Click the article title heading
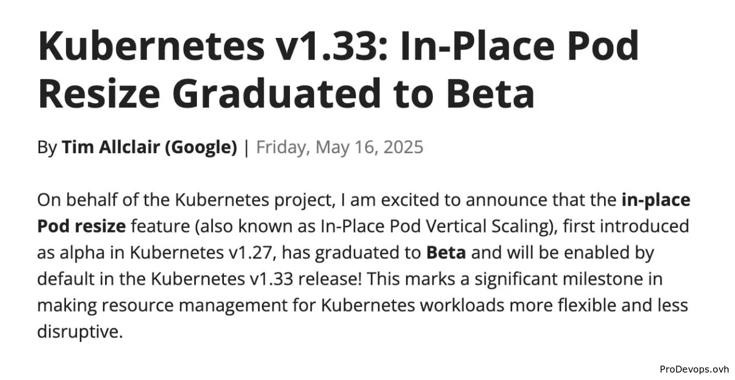The height and width of the screenshot is (380, 735). (x=339, y=69)
